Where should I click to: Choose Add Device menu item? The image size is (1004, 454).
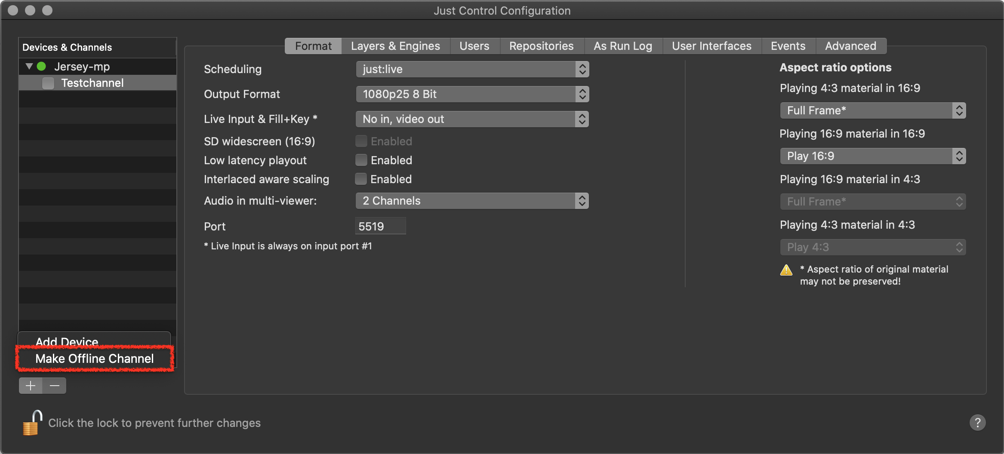(95, 341)
